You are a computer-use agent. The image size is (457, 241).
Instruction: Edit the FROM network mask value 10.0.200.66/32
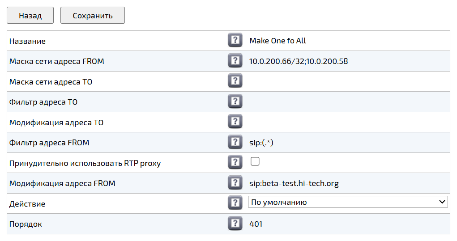[x=347, y=61]
